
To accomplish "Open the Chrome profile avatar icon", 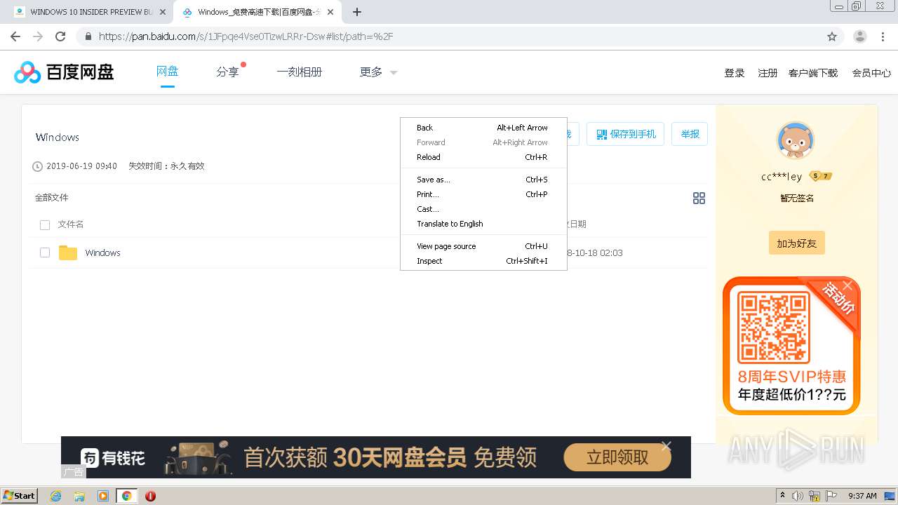I will tap(860, 36).
